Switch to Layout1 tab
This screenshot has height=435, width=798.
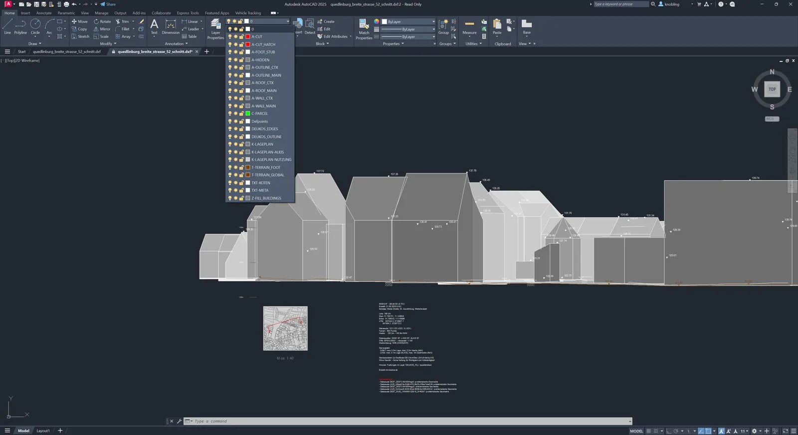[x=43, y=431]
